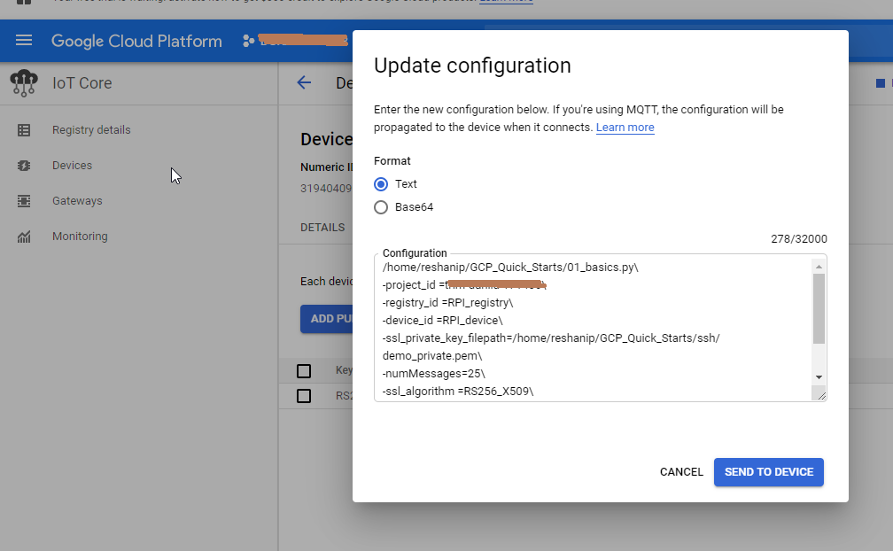Open Monitoring using its chart icon
Image resolution: width=893 pixels, height=551 pixels.
(x=24, y=236)
